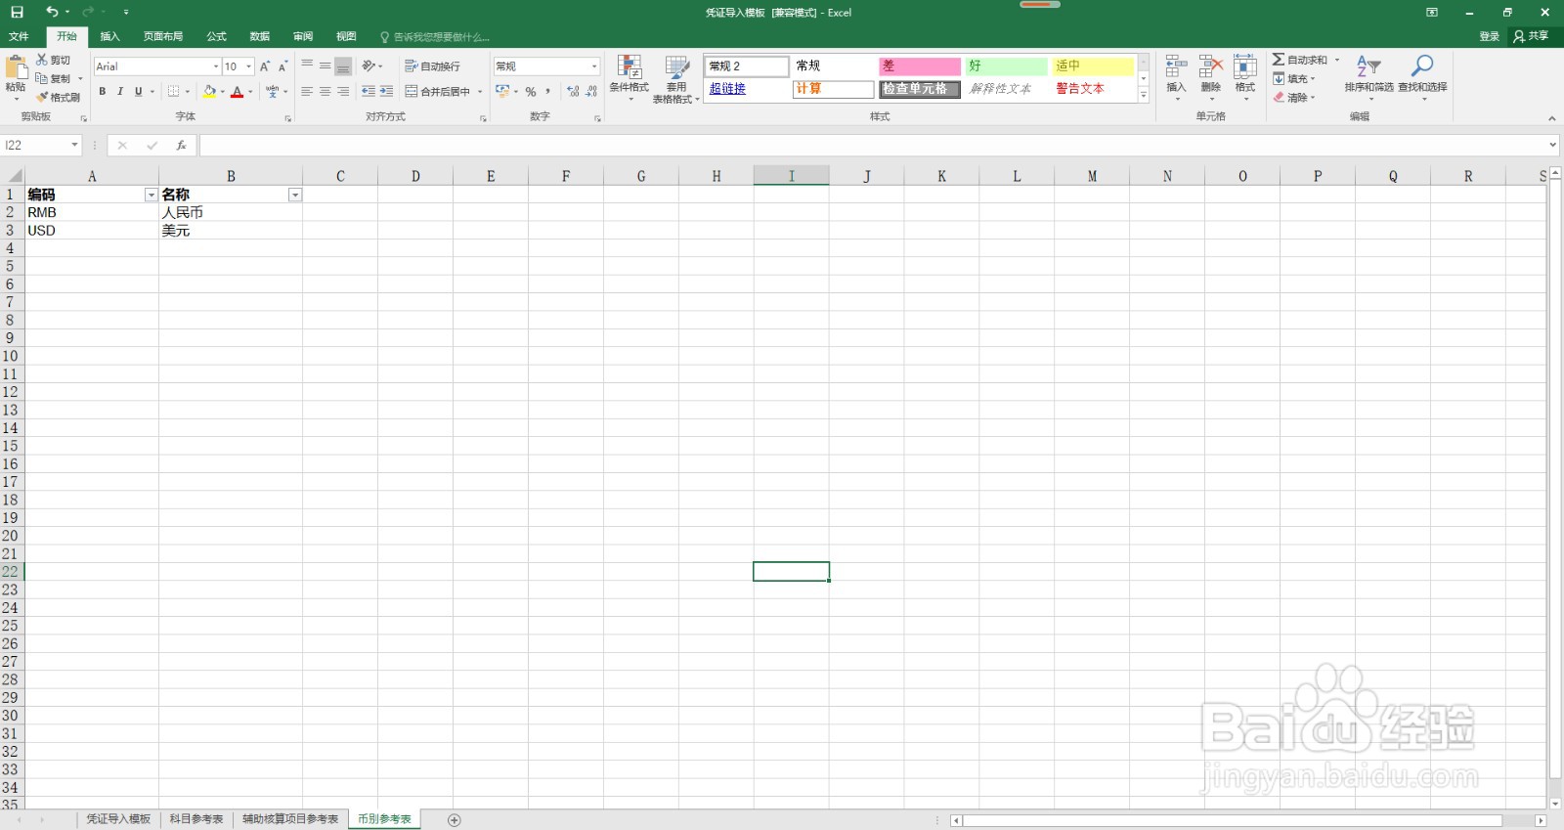Image resolution: width=1564 pixels, height=830 pixels.
Task: Click the comma style icon
Action: coord(548,91)
